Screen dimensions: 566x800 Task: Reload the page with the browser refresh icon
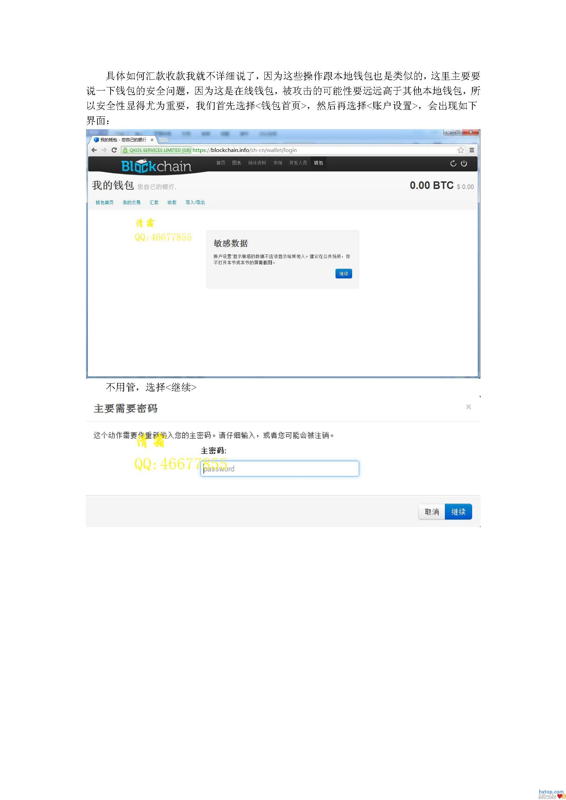(x=114, y=150)
